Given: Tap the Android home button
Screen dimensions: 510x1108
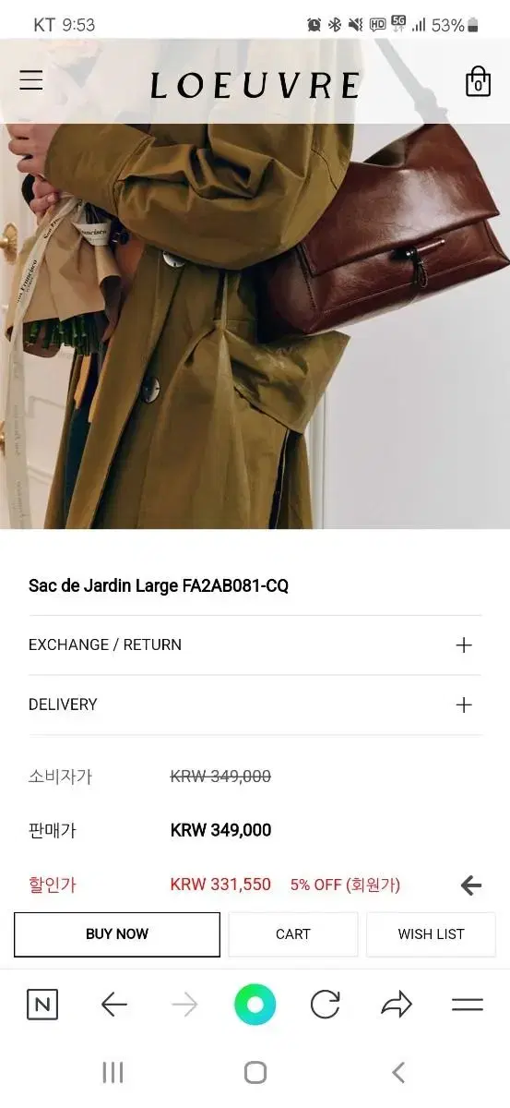Looking at the screenshot, I should point(255,1072).
